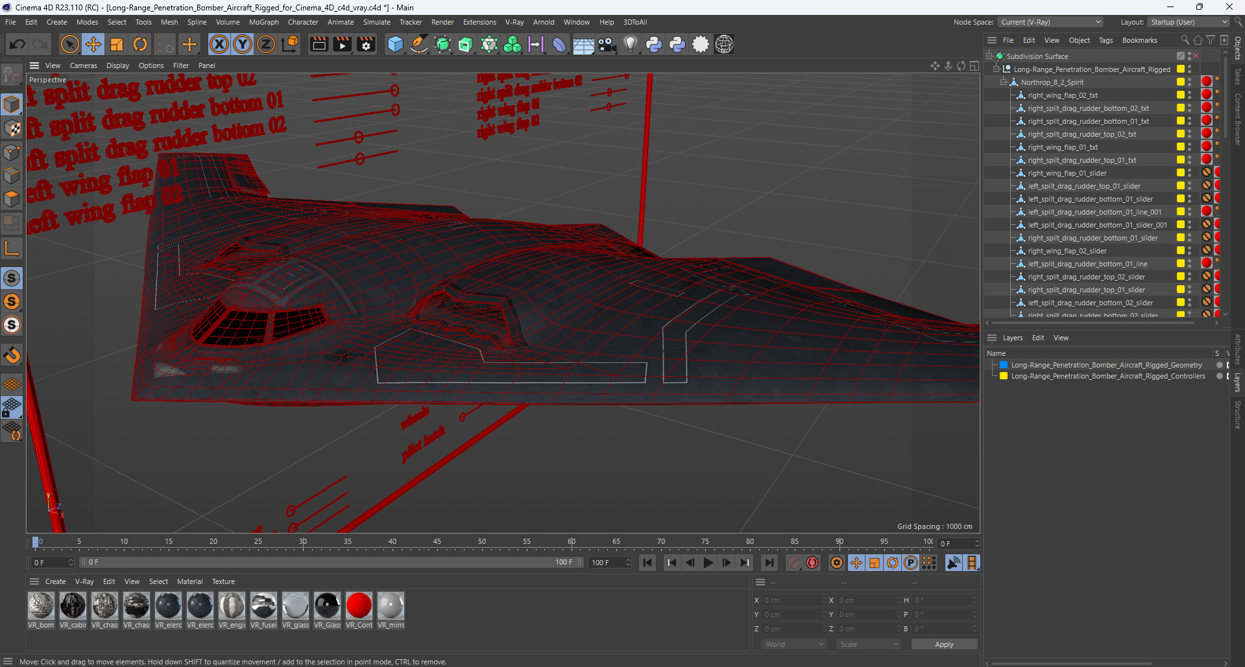Add a Cube primitive object
Viewport: 1245px width, 667px height.
tap(395, 44)
